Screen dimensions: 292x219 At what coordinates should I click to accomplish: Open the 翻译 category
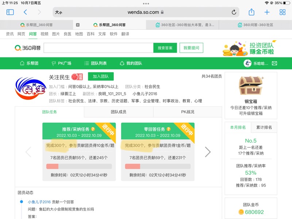(x=125, y=34)
